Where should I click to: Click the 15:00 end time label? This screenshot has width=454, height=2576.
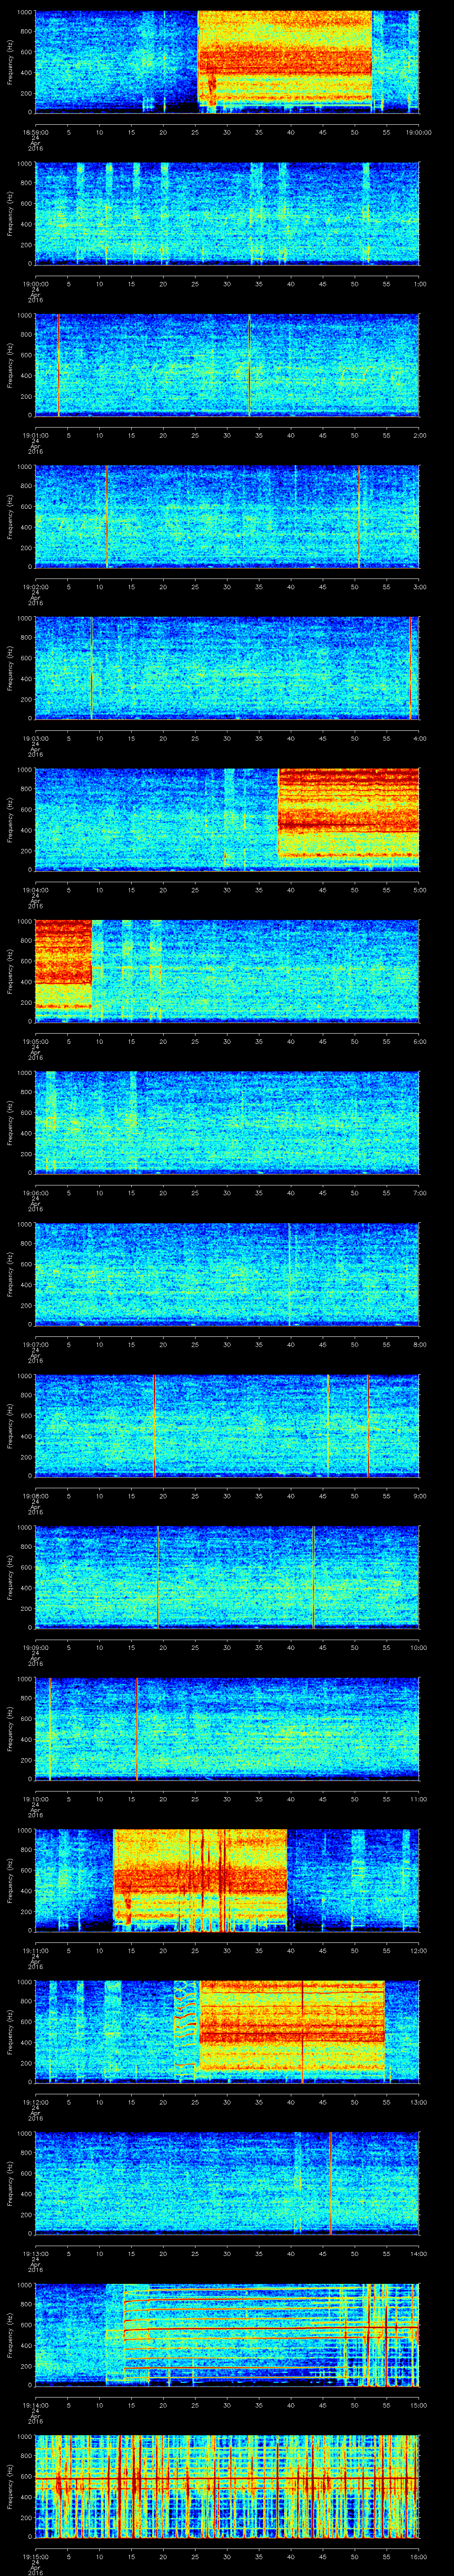click(x=419, y=2404)
